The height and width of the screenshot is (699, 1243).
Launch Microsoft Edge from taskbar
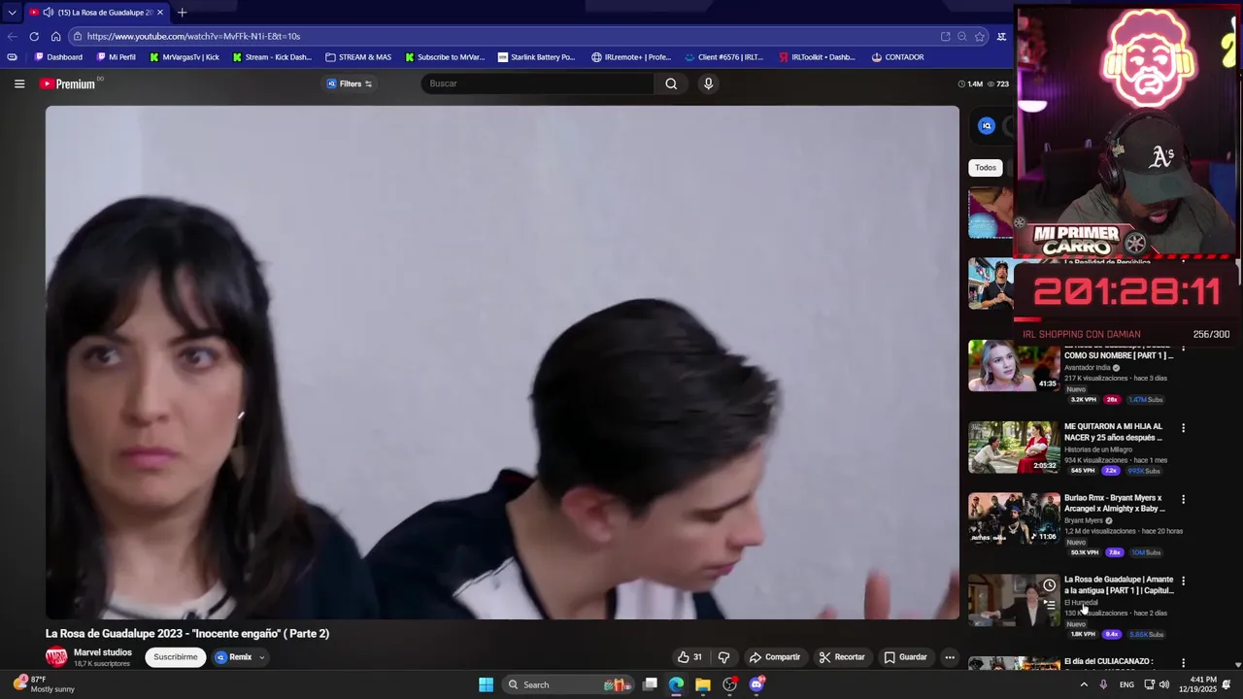tap(676, 684)
